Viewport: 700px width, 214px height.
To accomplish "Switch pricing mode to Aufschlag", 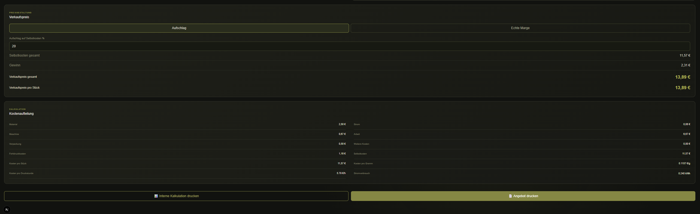I will (x=179, y=28).
